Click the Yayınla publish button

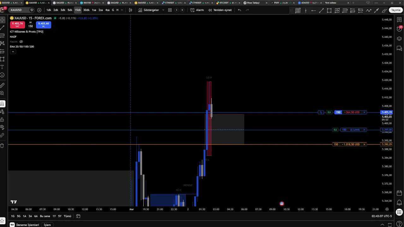pyautogui.click(x=396, y=10)
